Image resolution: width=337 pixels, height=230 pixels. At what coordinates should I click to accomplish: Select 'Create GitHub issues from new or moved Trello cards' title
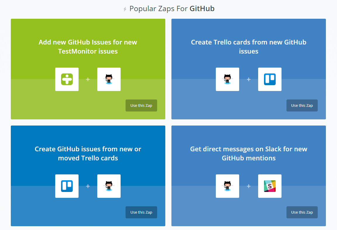[88, 154]
